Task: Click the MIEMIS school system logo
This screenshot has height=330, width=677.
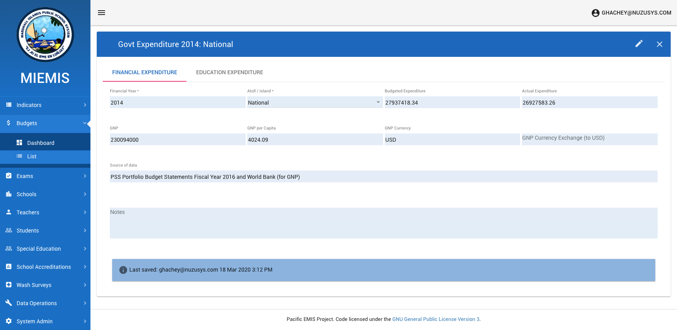Action: 45,35
